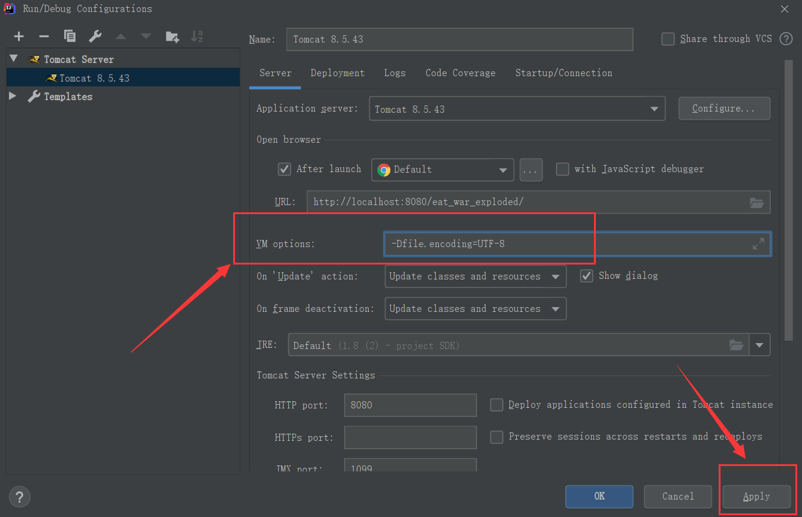This screenshot has height=517, width=802.
Task: Open Edit Templates wrench icon
Action: tap(95, 37)
